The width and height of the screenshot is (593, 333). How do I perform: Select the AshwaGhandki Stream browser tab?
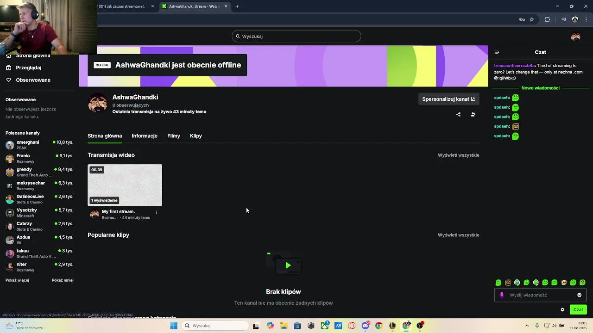tap(194, 6)
